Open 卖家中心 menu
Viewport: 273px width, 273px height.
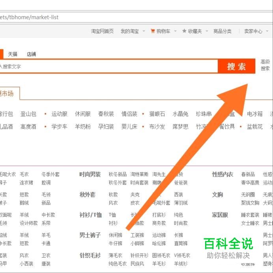coord(253,31)
